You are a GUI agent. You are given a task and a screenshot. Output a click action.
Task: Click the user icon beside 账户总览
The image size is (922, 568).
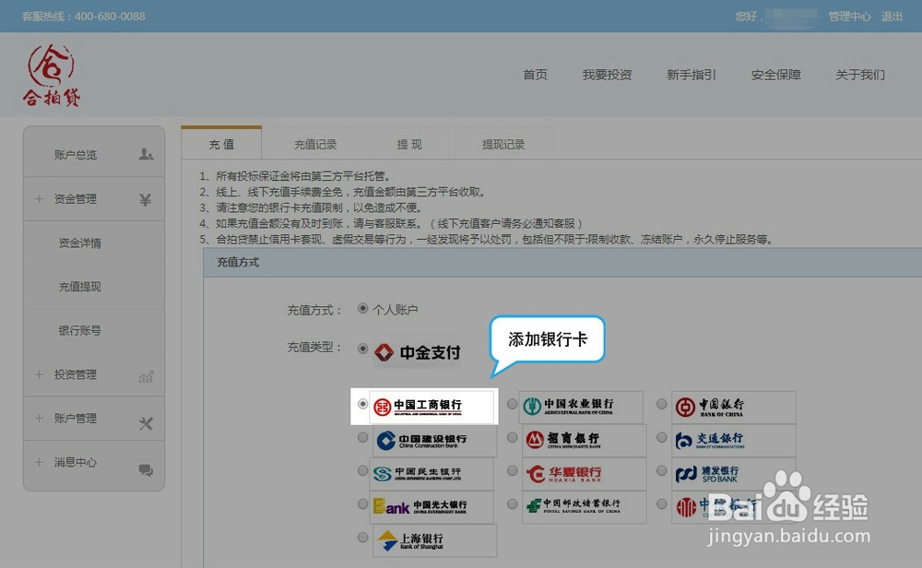point(146,155)
